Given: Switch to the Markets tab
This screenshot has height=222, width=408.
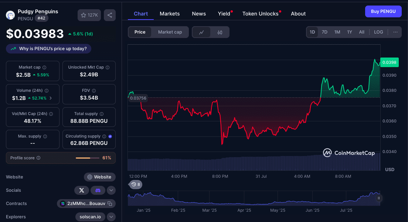Looking at the screenshot, I should click(170, 14).
